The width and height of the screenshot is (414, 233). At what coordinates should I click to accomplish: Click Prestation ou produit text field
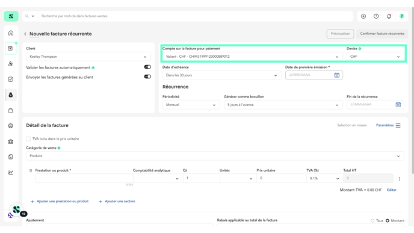[x=84, y=178]
